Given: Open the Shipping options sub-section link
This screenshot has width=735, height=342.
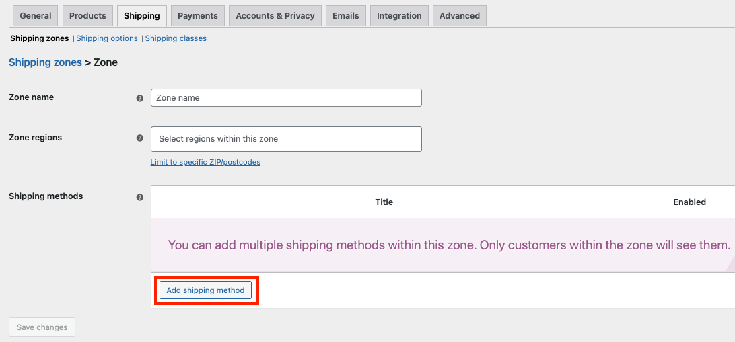Looking at the screenshot, I should [x=107, y=38].
